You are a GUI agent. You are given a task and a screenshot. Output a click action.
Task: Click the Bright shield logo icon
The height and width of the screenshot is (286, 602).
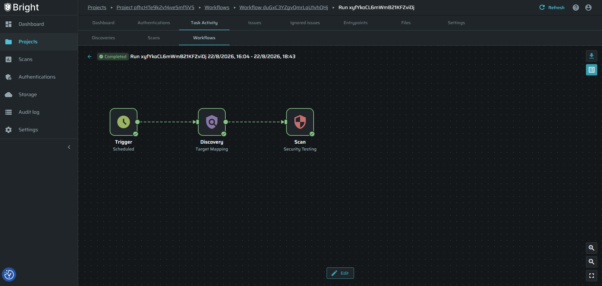pyautogui.click(x=8, y=7)
